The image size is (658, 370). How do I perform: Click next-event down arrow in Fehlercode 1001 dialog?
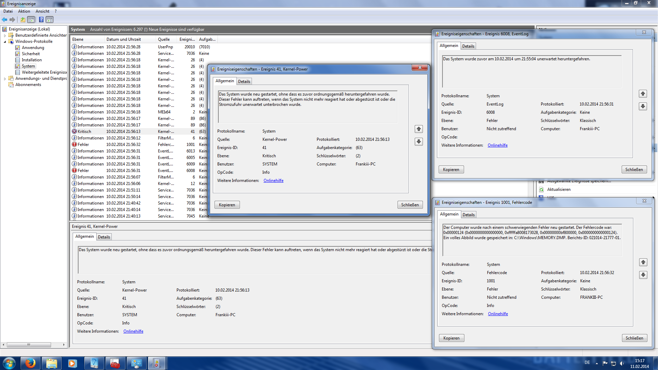point(643,275)
